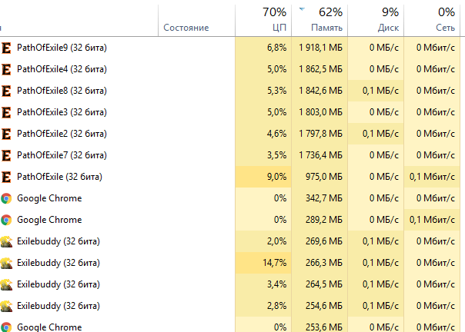Click the PathOfExile7 process icon
The image size is (465, 332).
coord(6,155)
